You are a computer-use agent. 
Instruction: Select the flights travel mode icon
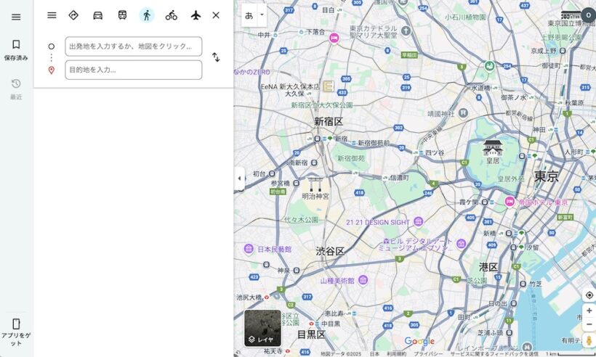coord(196,15)
